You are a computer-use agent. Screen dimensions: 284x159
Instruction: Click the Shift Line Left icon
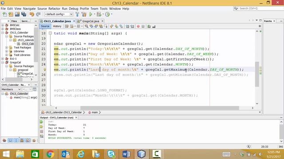pyautogui.click(x=127, y=26)
